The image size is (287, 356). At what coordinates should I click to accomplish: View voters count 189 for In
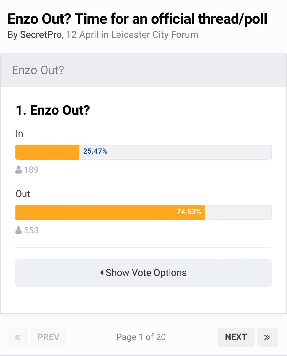coord(31,170)
